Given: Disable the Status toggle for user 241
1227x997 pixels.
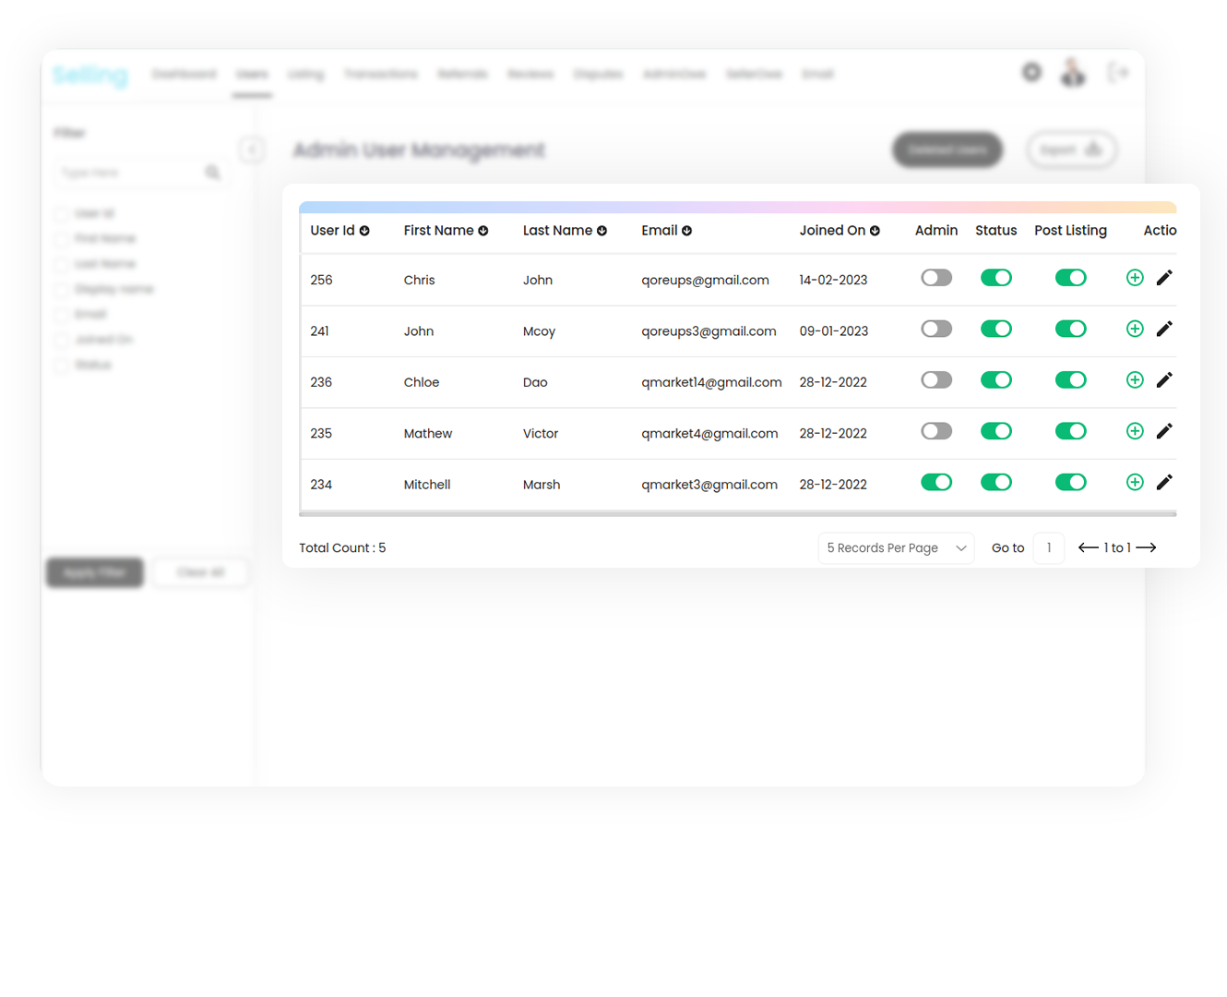Looking at the screenshot, I should (996, 329).
